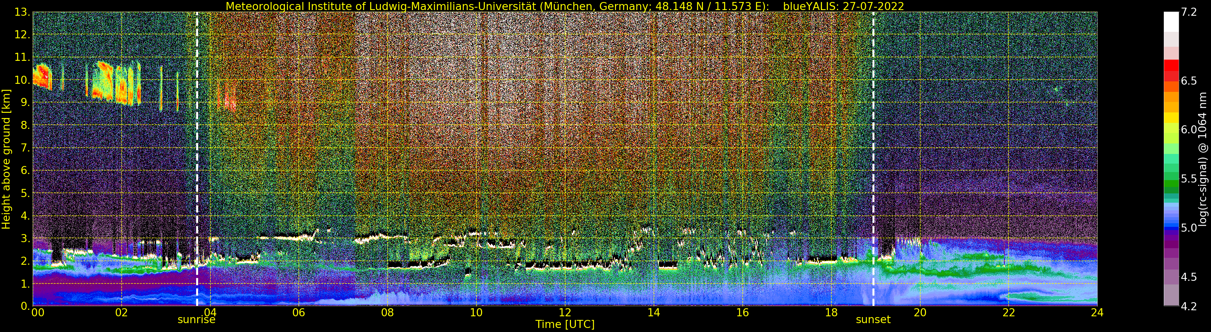Click the time axis tick '18'
The height and width of the screenshot is (332, 1211).
(x=831, y=312)
